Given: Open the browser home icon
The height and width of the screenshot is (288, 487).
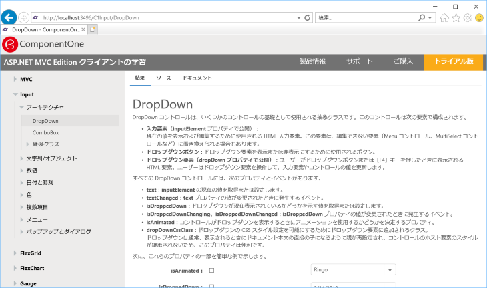Looking at the screenshot, I should (444, 18).
